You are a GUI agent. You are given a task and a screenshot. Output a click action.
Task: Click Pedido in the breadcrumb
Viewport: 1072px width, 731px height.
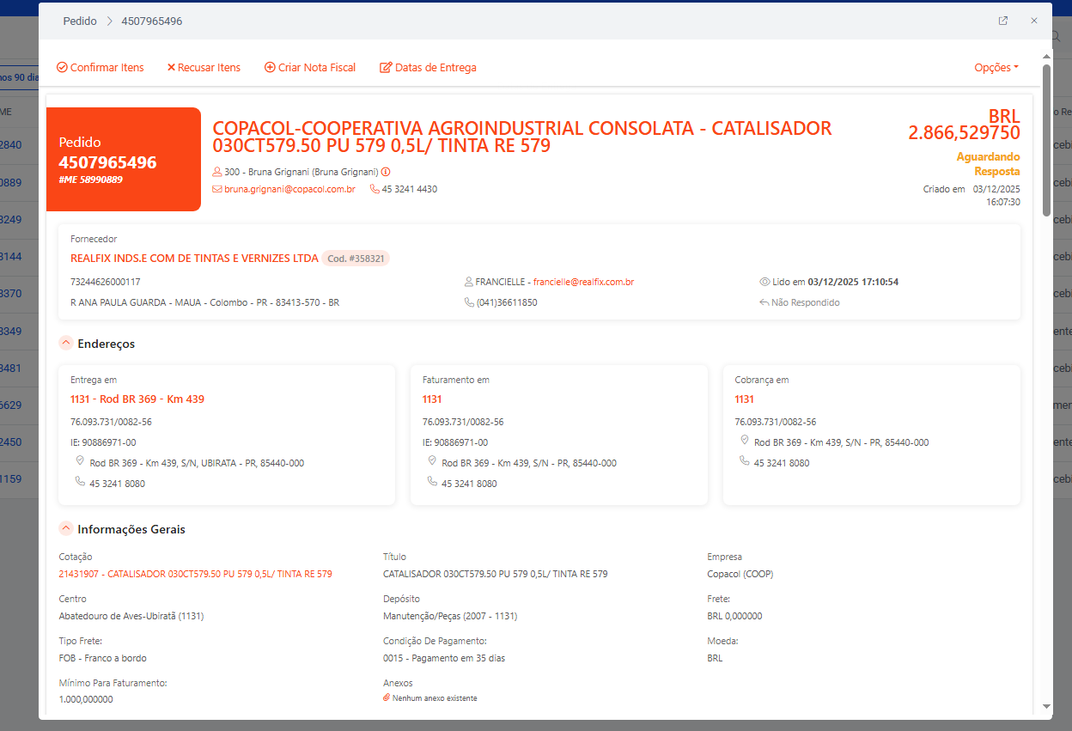tap(80, 21)
